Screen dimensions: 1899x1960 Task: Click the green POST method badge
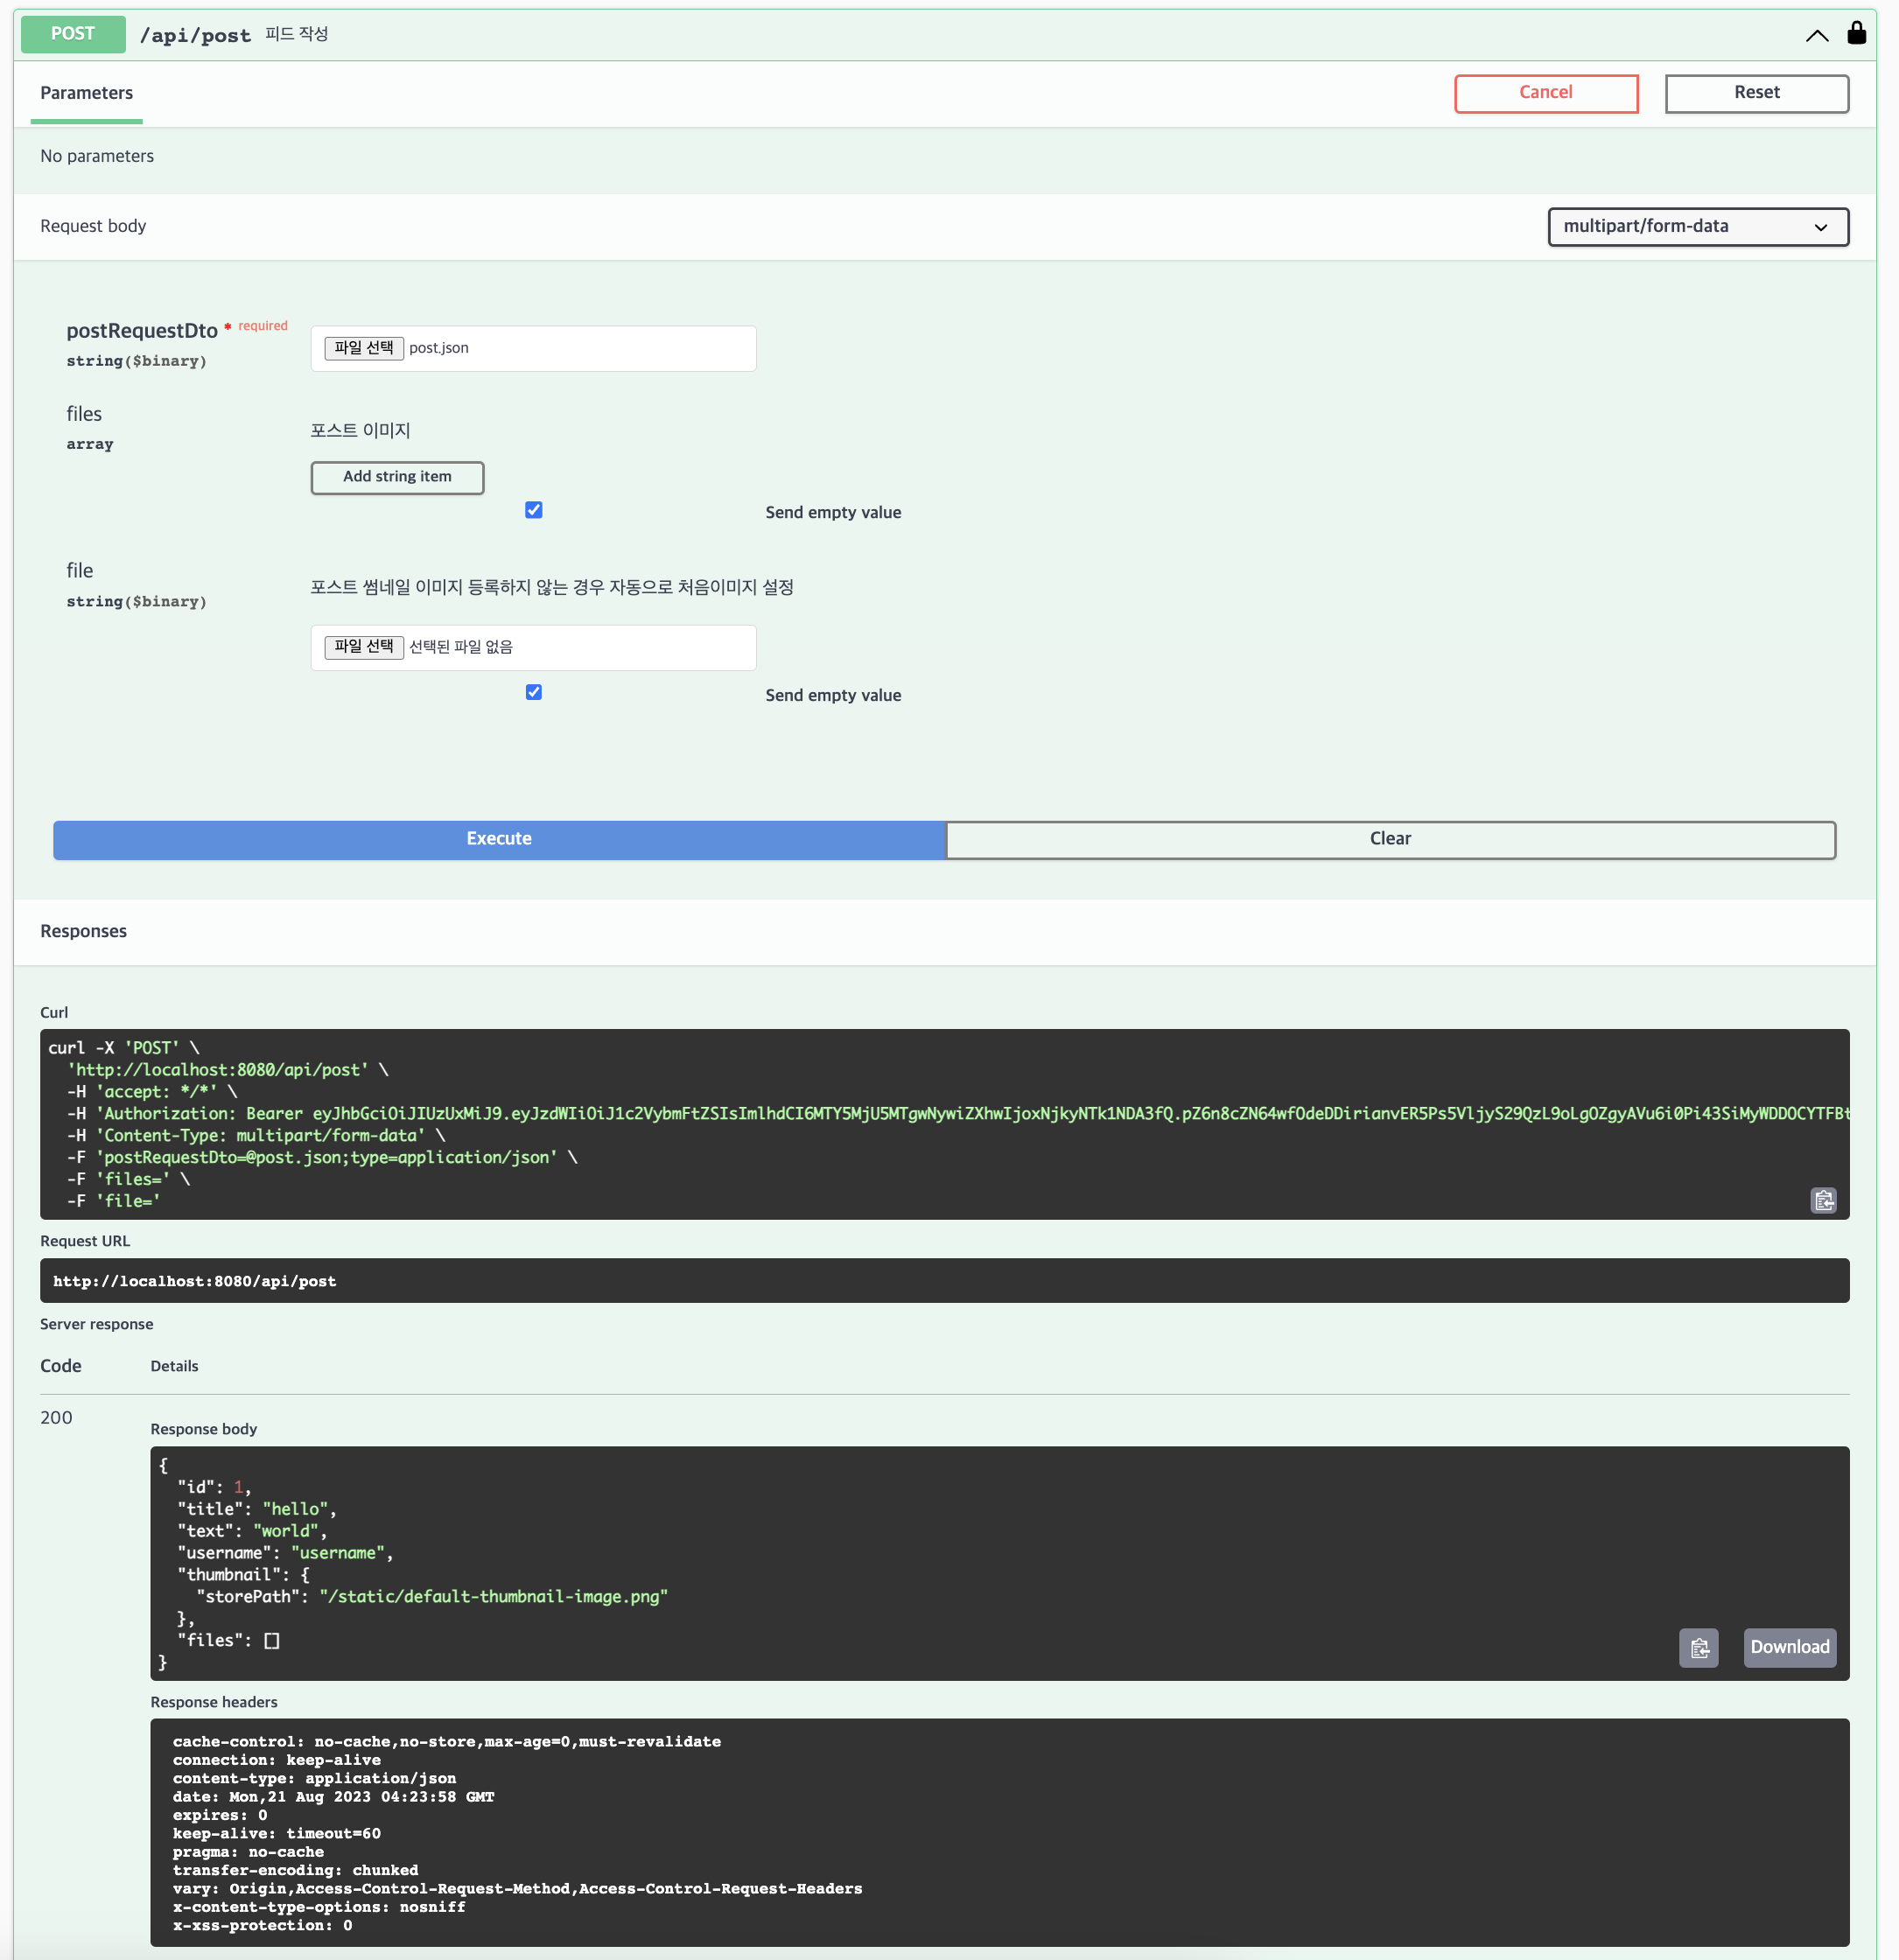(x=73, y=34)
